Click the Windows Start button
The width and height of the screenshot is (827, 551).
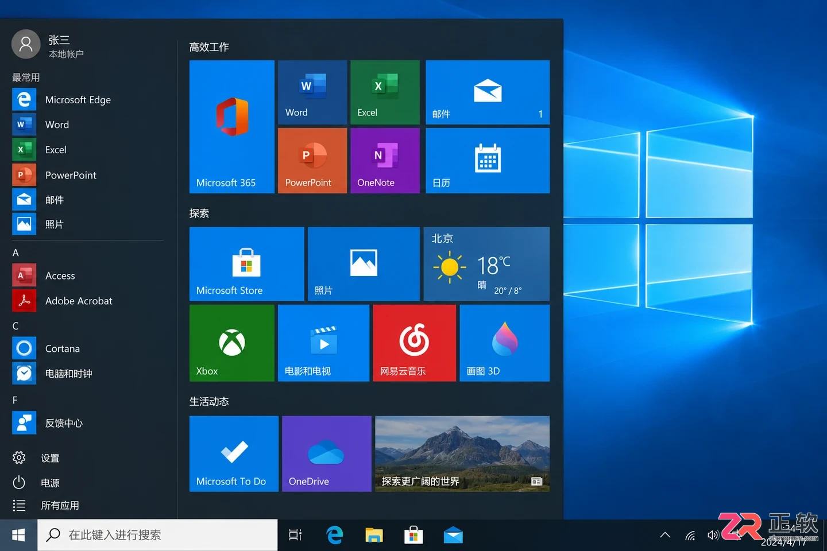pyautogui.click(x=18, y=535)
